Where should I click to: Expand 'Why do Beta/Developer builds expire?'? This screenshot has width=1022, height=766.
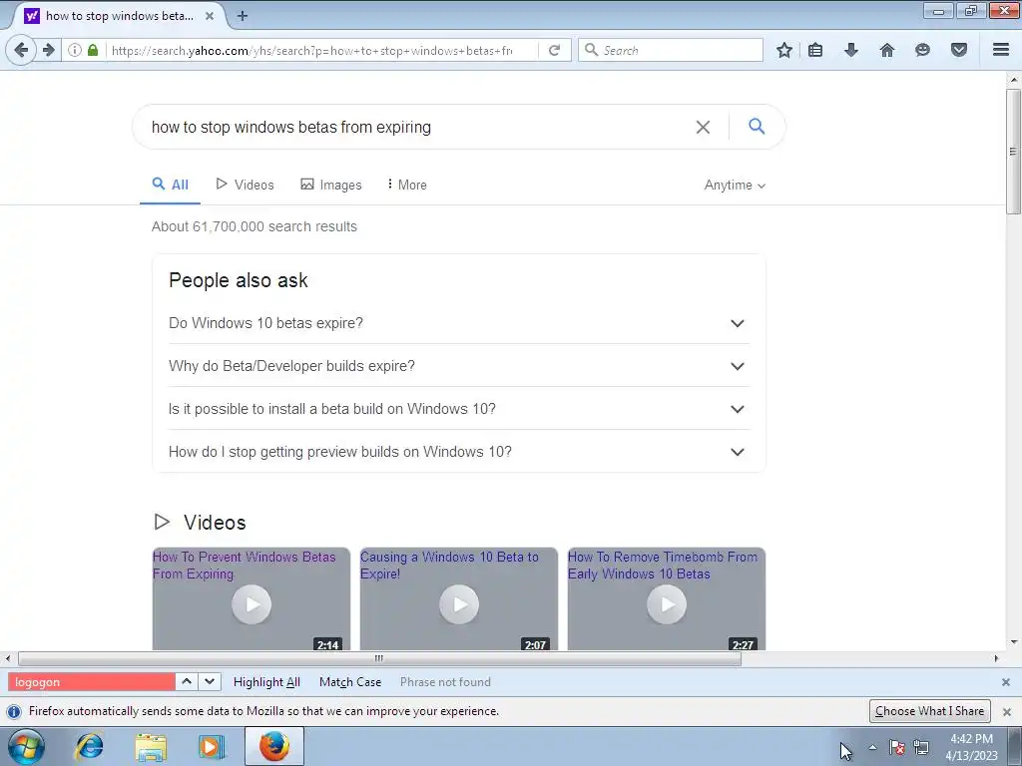[x=459, y=366]
